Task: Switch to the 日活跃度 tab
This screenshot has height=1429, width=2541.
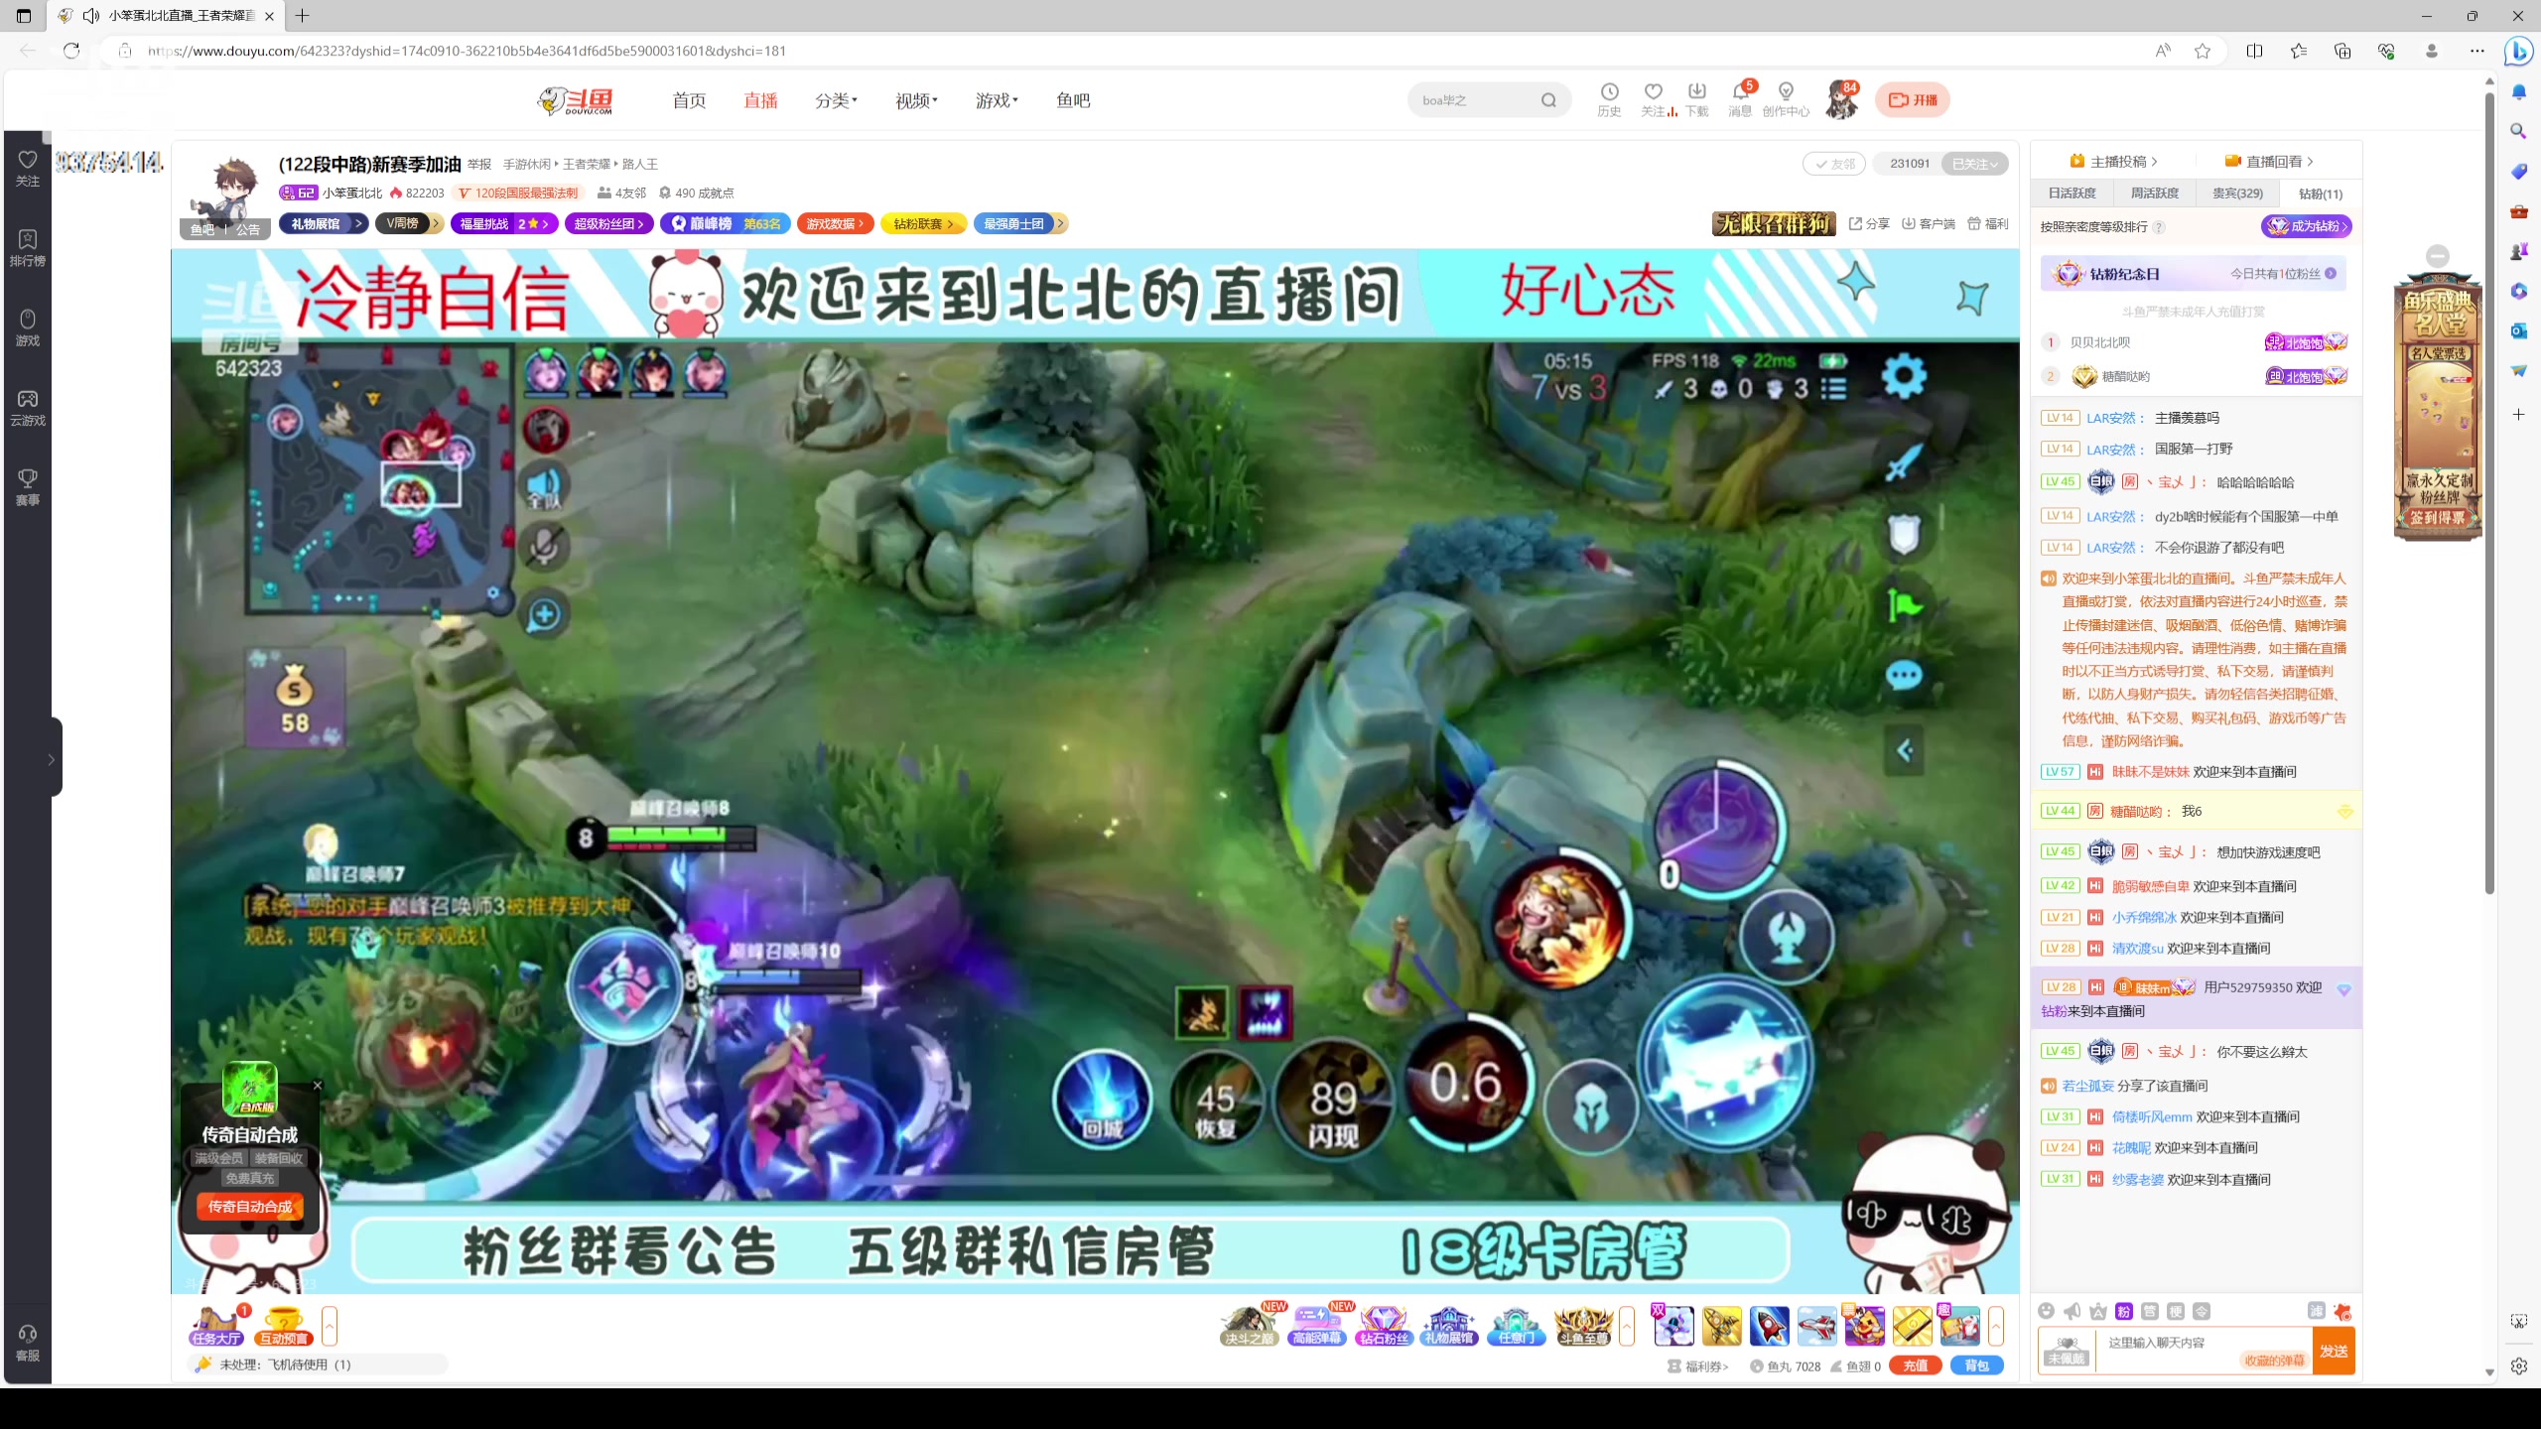Action: 2072,193
